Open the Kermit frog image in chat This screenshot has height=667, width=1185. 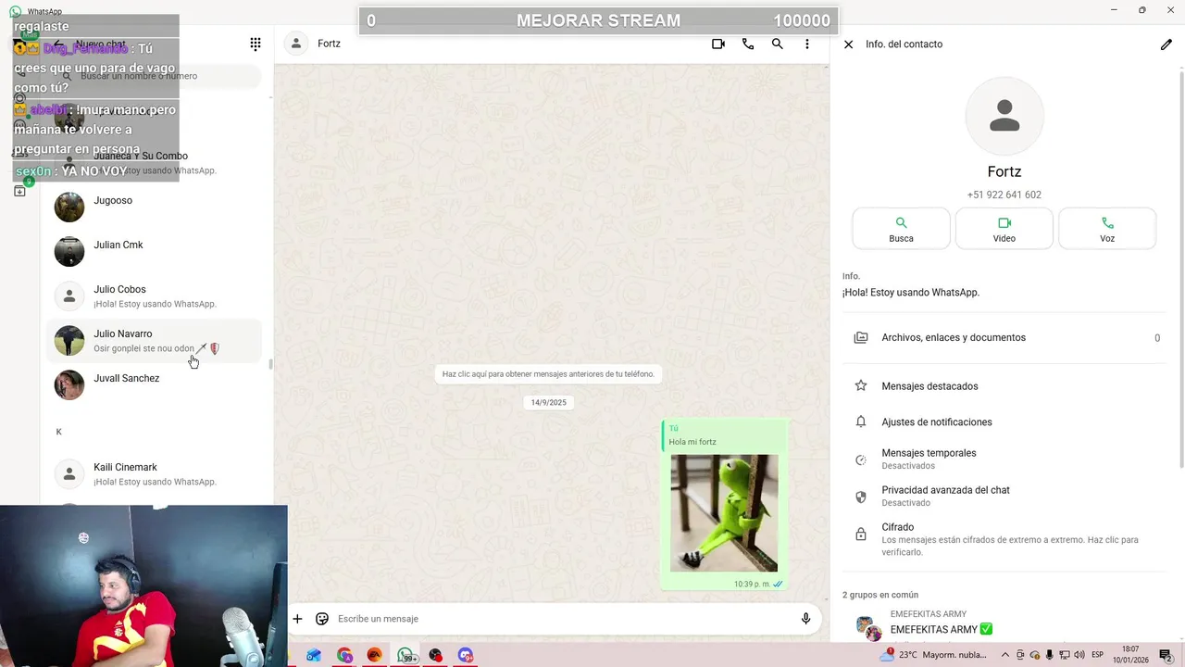tap(724, 513)
